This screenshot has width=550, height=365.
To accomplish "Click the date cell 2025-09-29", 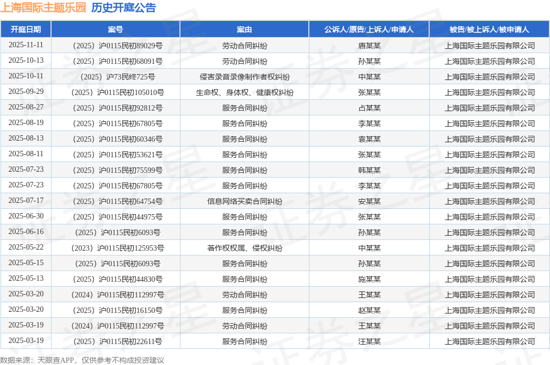I will click(x=26, y=91).
